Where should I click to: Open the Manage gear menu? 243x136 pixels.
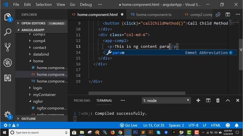click(8, 115)
